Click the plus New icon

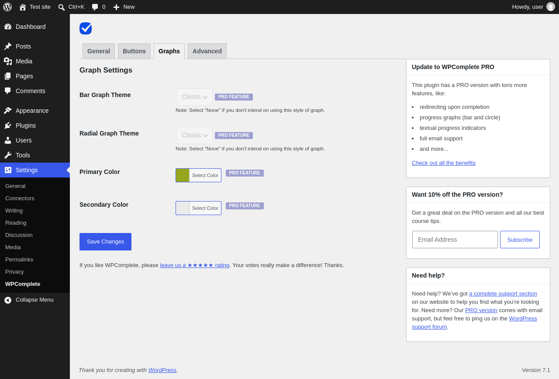pos(116,7)
